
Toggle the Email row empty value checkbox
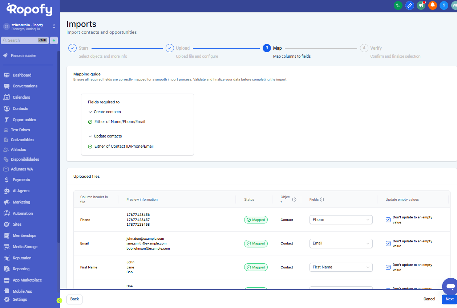(388, 243)
